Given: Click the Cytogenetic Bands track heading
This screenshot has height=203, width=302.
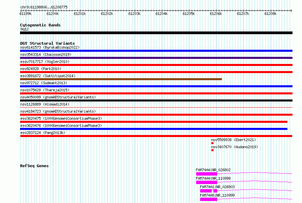Looking at the screenshot, I should click(40, 25).
